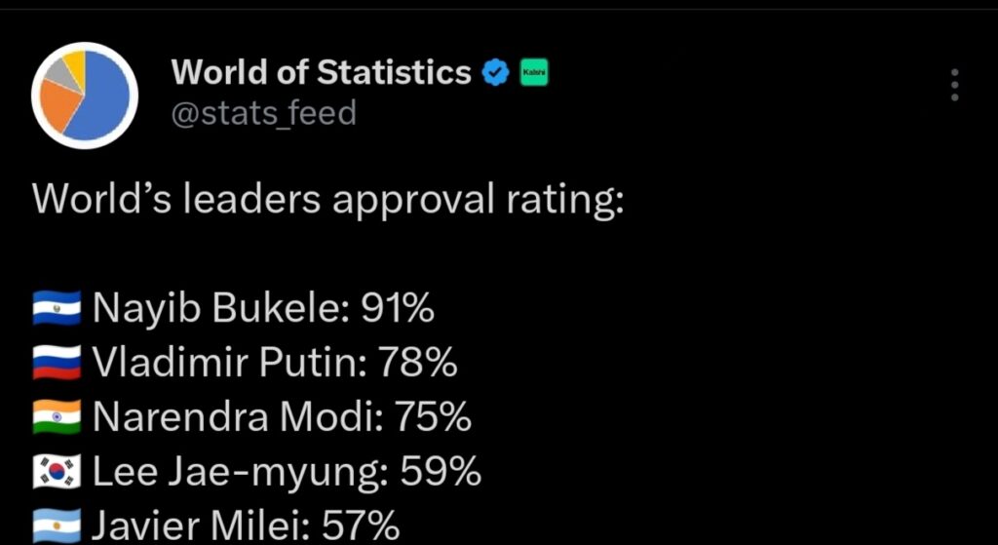Click the 91% approval figure

(x=397, y=309)
